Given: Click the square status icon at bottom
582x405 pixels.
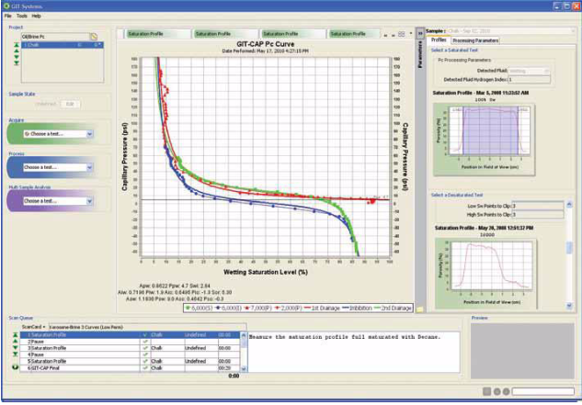Looking at the screenshot, I should 487,391.
